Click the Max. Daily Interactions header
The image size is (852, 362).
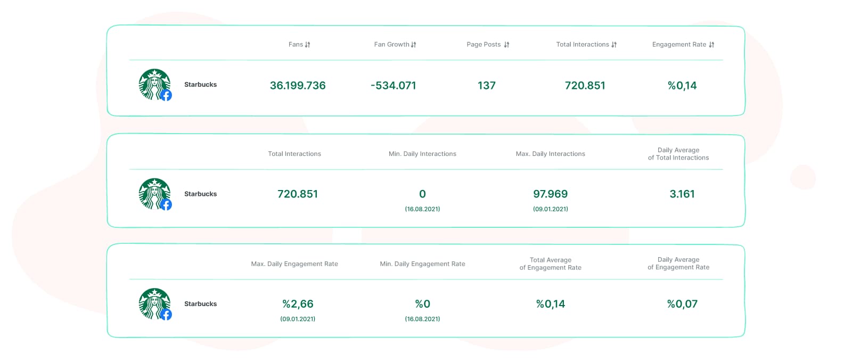point(550,154)
